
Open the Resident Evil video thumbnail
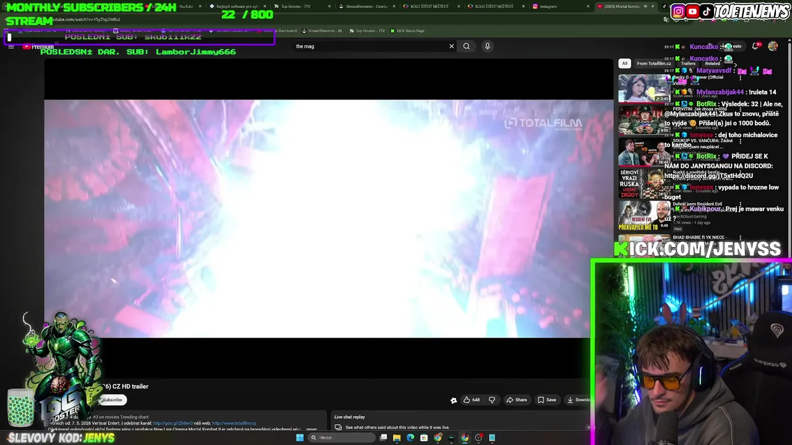644,216
